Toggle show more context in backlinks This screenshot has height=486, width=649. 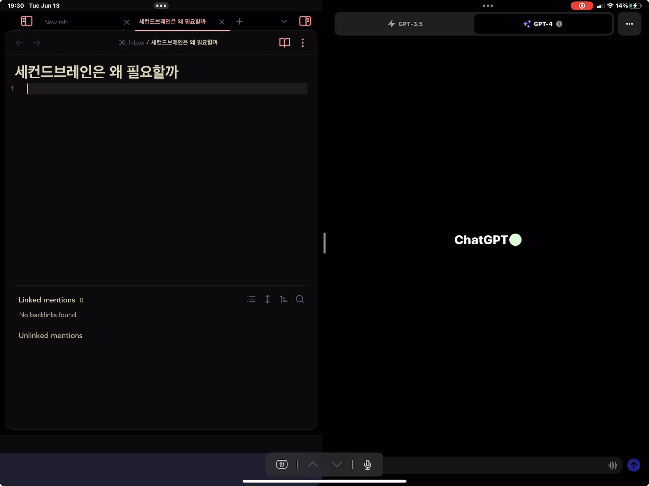point(267,299)
